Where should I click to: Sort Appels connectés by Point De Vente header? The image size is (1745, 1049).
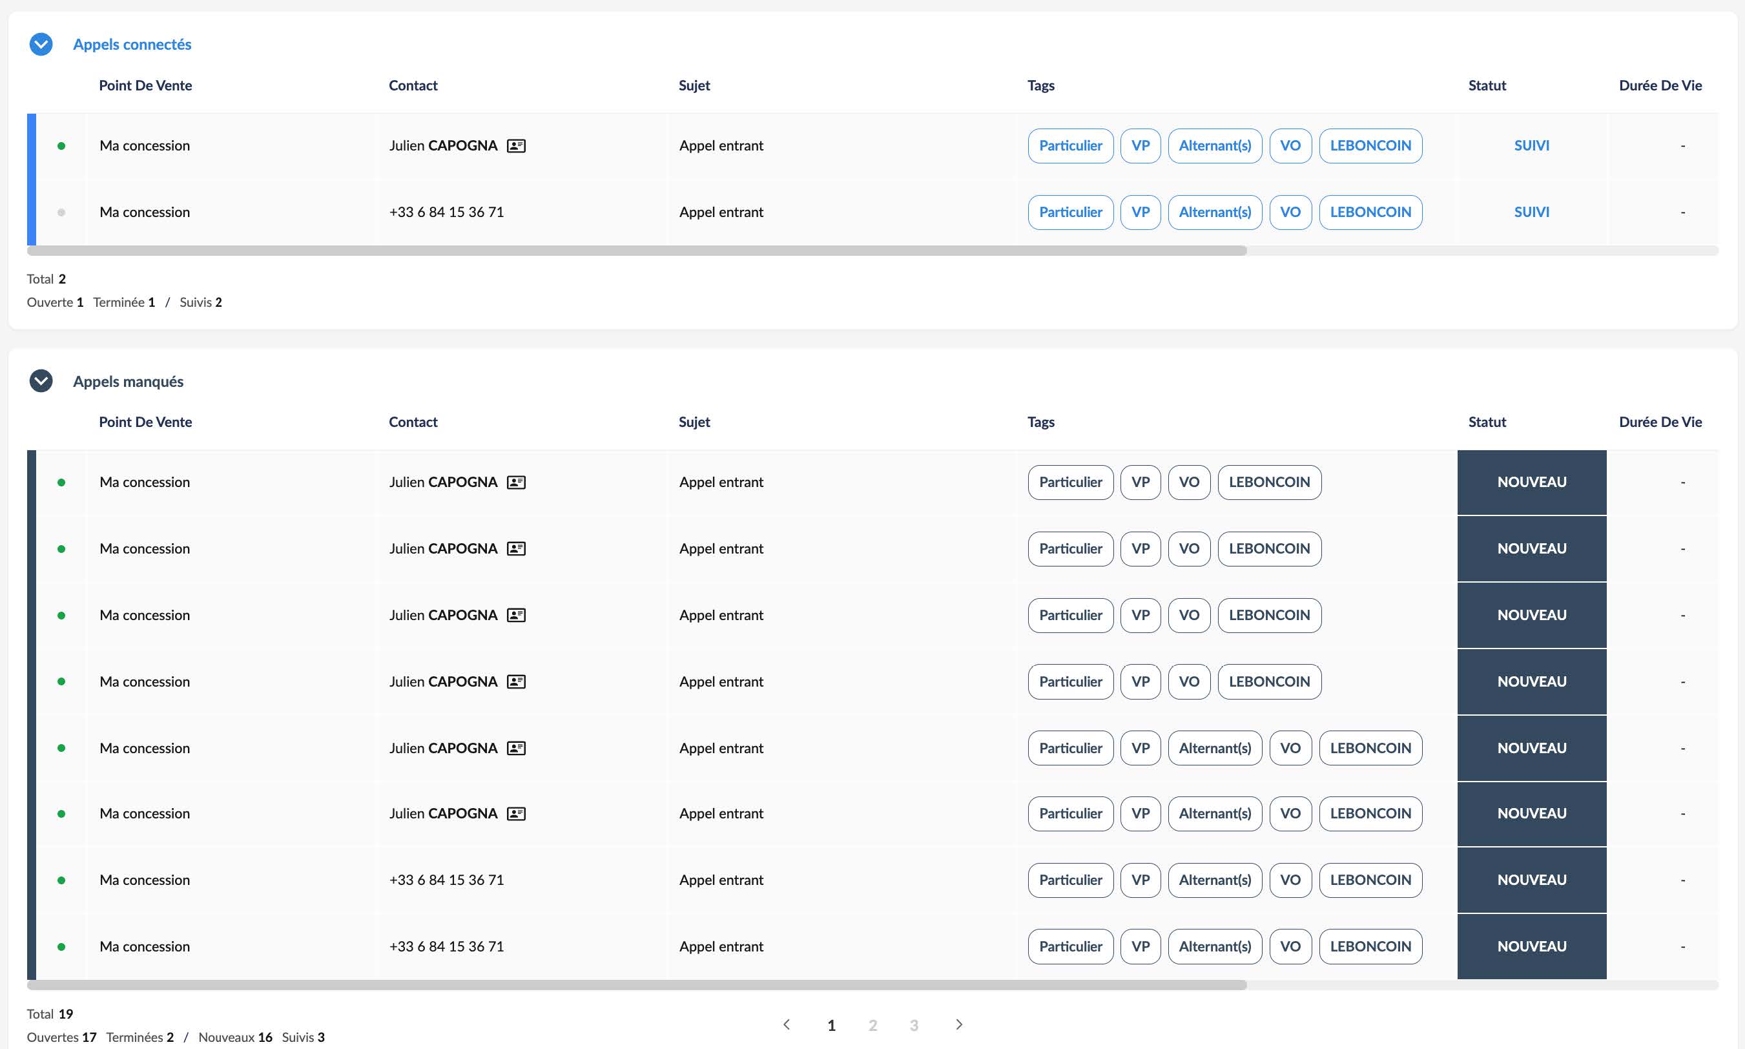(145, 85)
